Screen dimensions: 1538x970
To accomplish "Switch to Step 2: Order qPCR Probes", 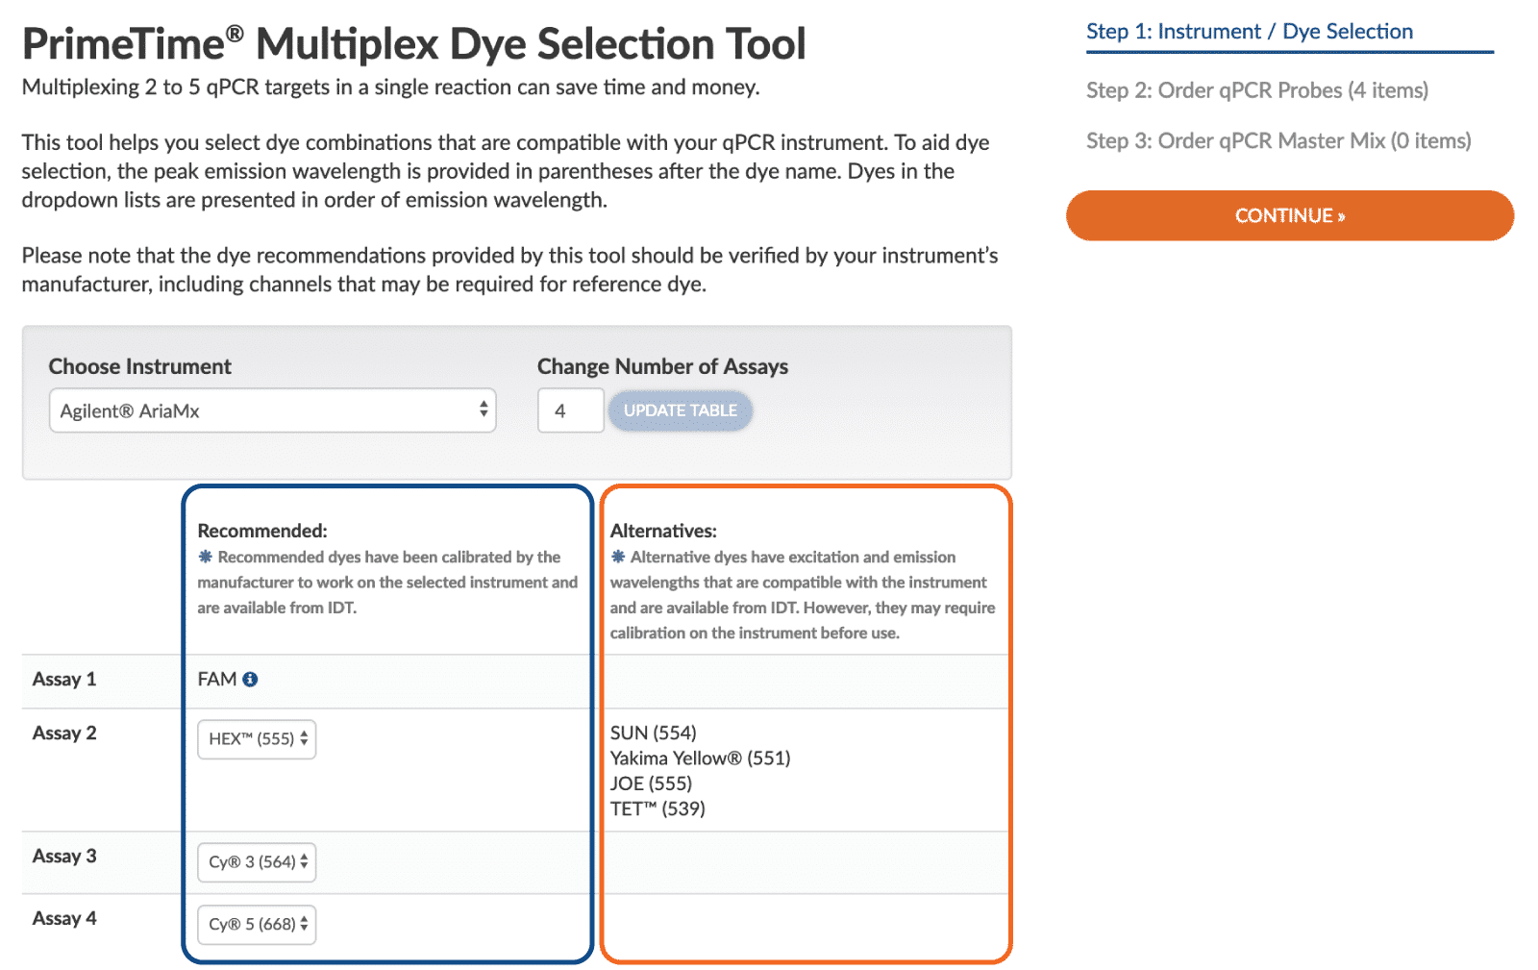I will 1256,90.
